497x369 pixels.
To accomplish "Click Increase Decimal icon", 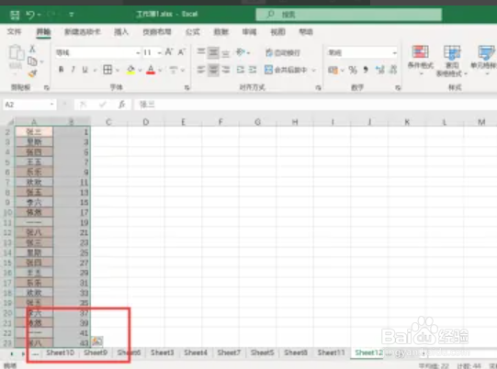I will click(380, 70).
